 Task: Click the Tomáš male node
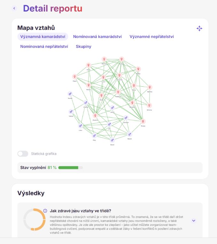(x=70, y=94)
